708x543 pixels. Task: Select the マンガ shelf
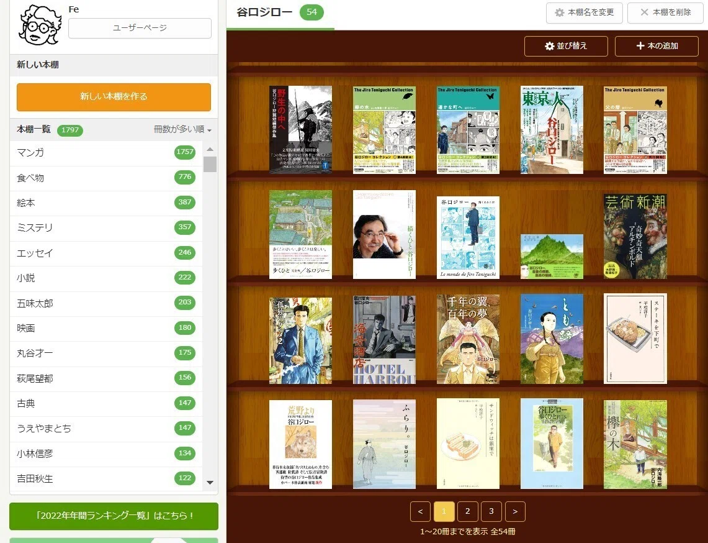point(106,153)
